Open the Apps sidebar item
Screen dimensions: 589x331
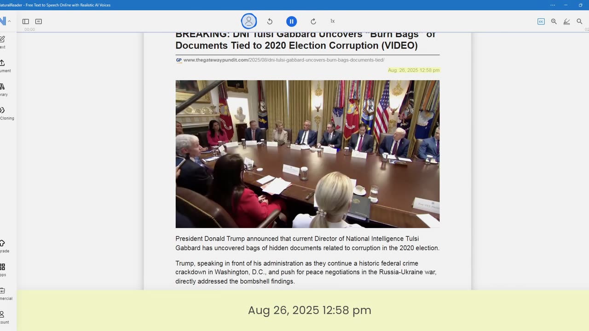(x=3, y=270)
